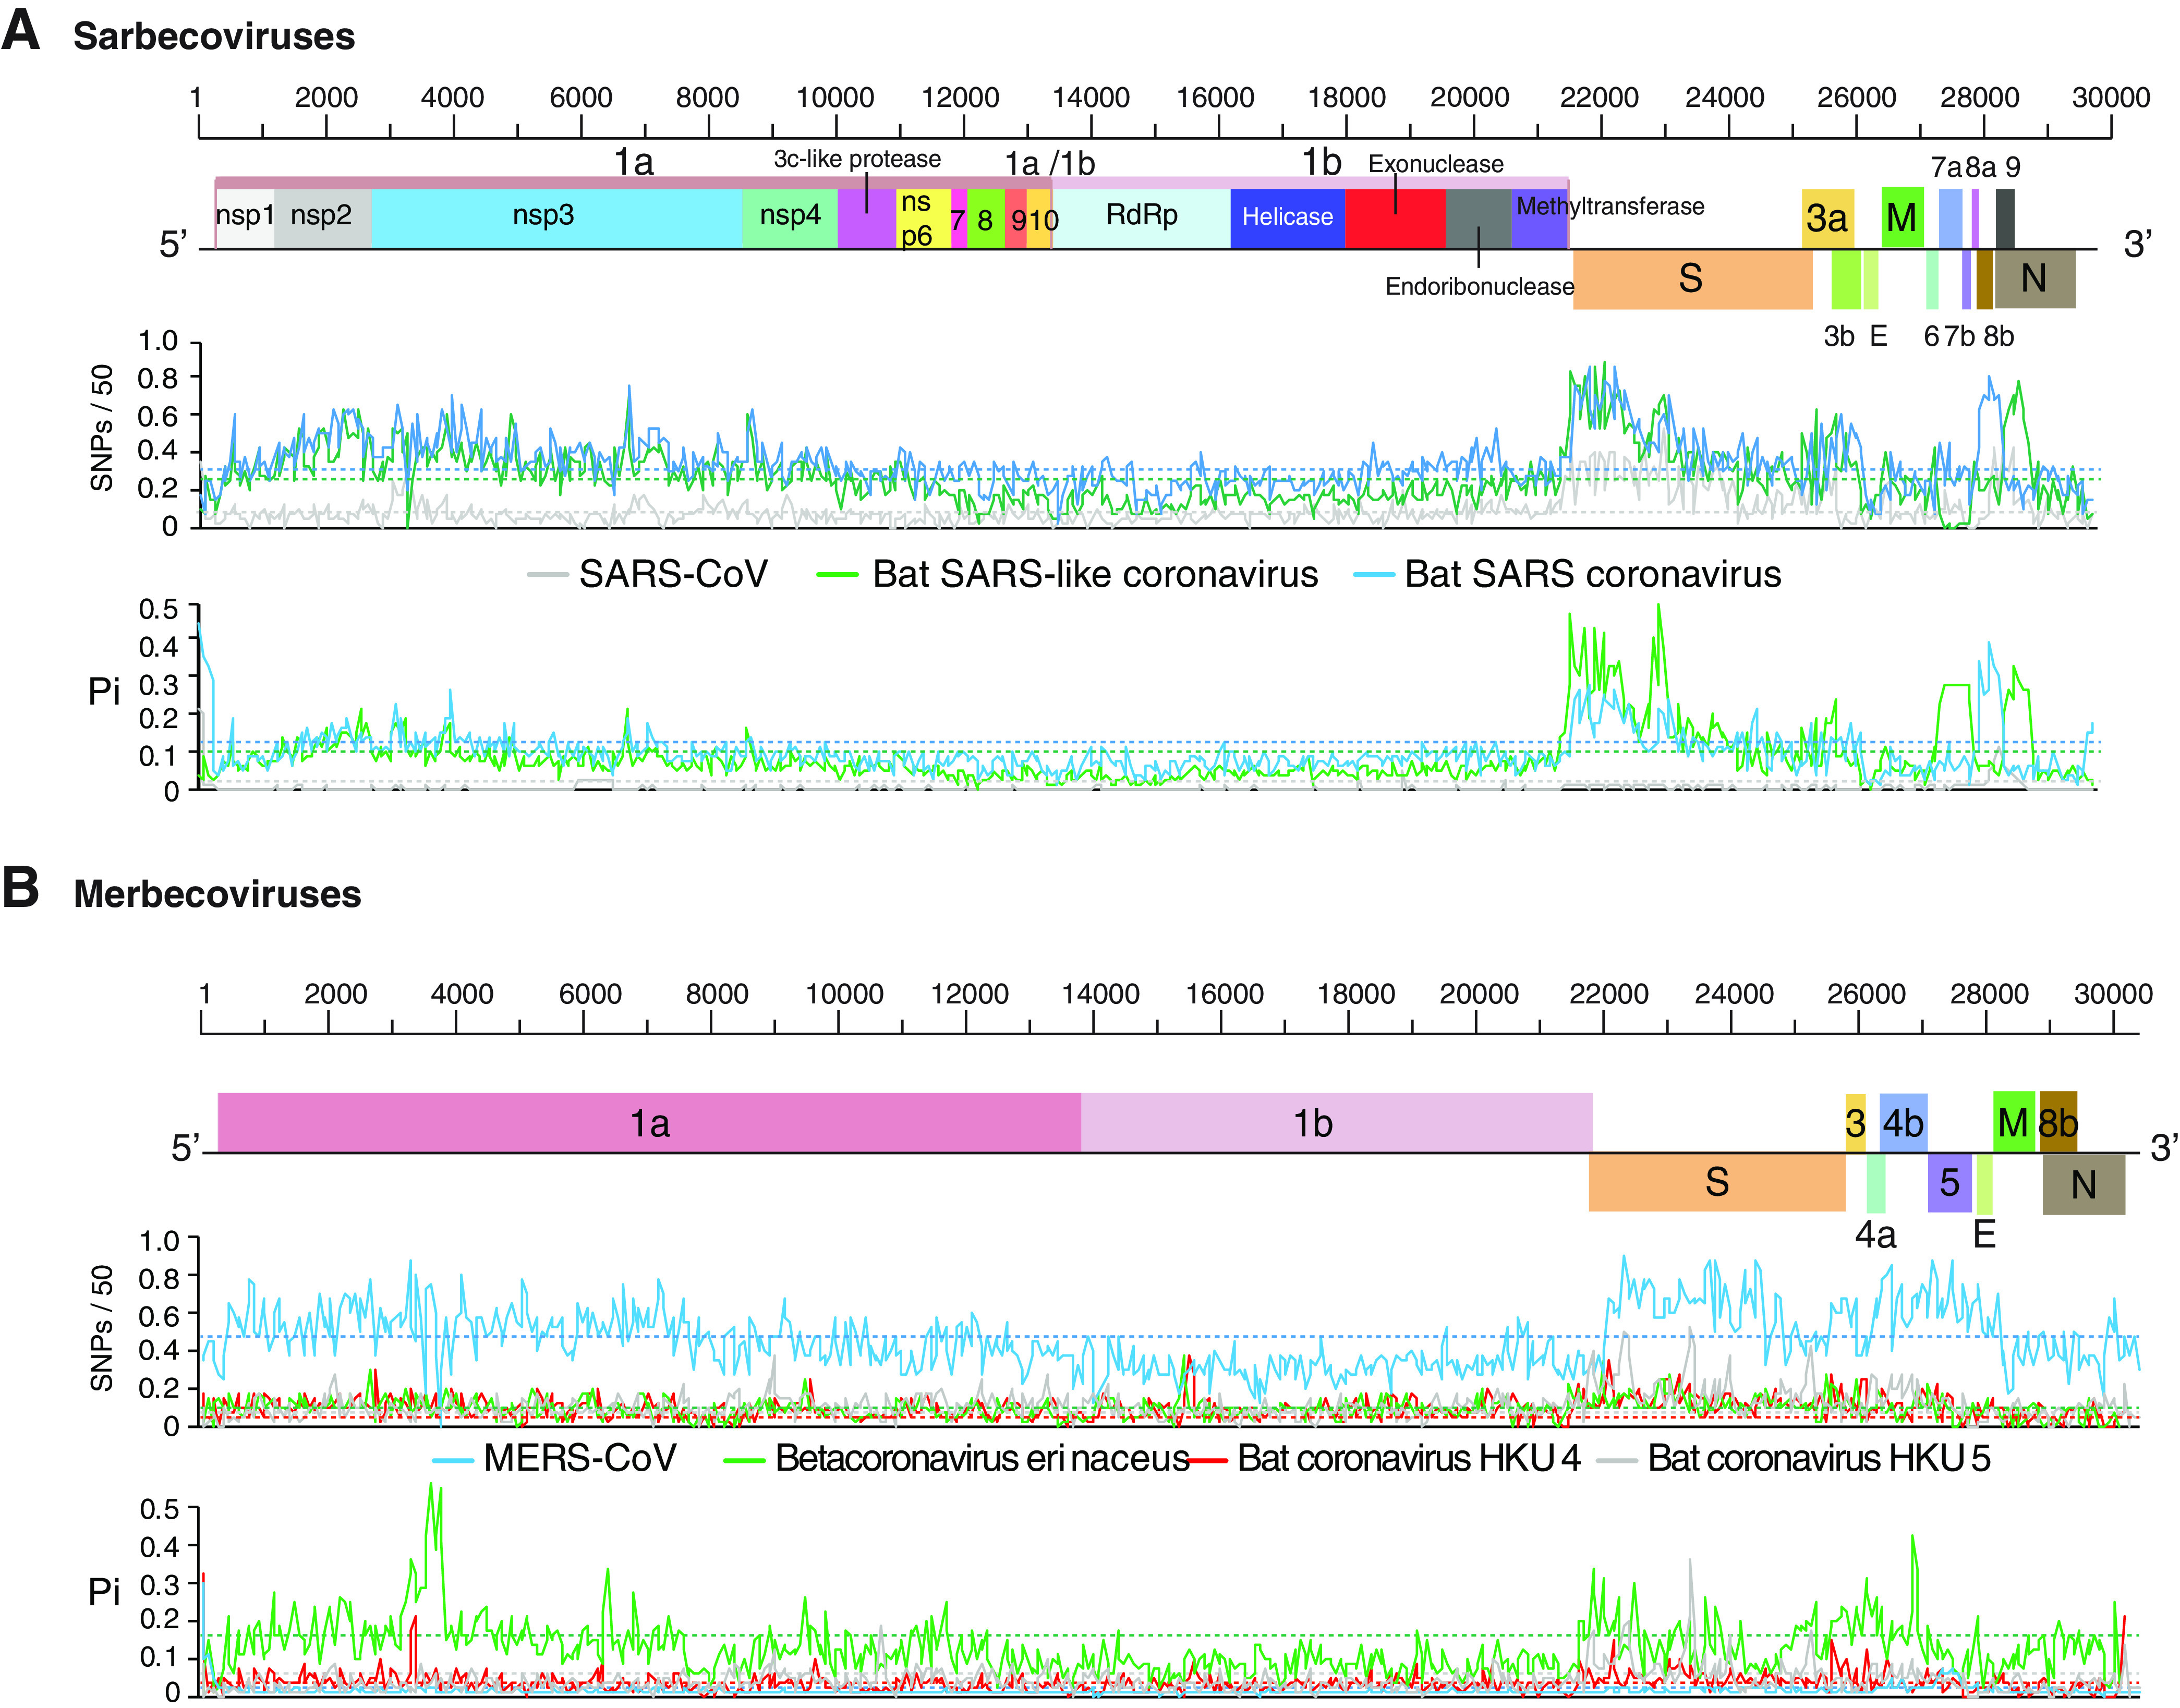This screenshot has width=2180, height=1708.
Task: Click Bat coronavirus HKU 5 legend entry
Action: click(1795, 1459)
